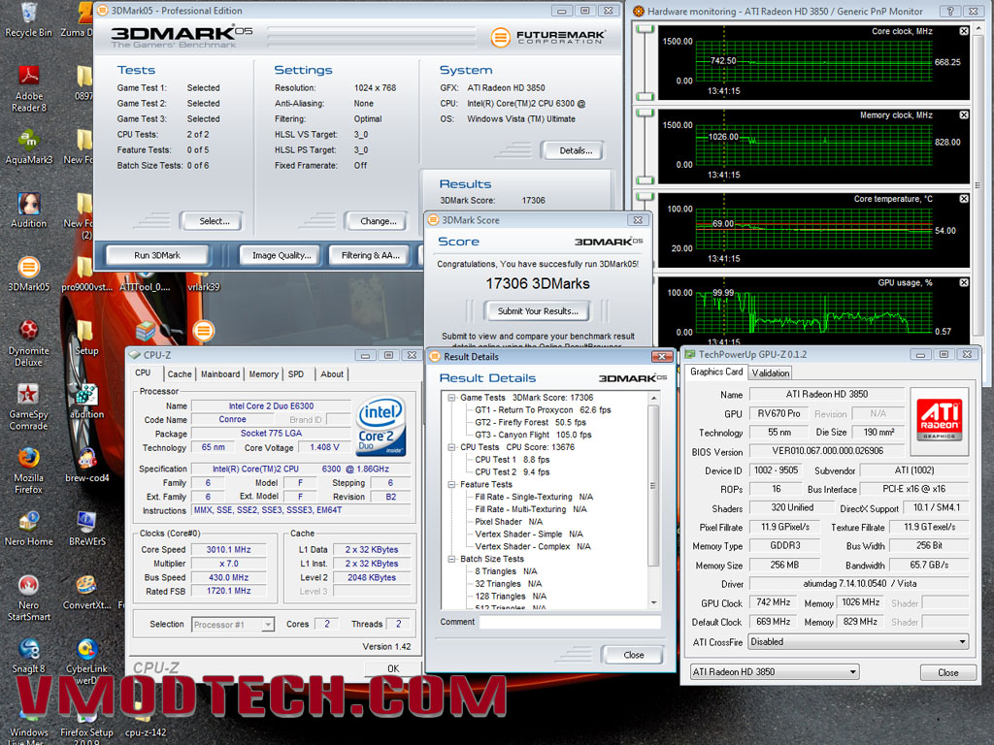Open Filtering & AA options
Screen dimensions: 994x745
[x=370, y=255]
